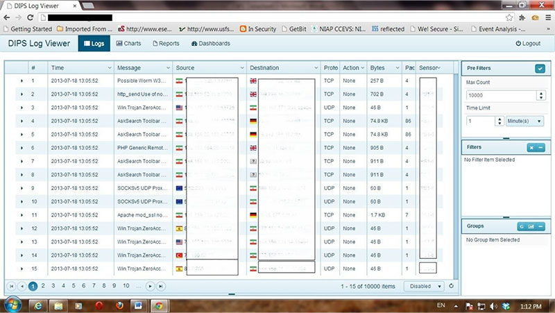This screenshot has height=313, width=555.
Task: Reload the page with browser refresh
Action: point(30,18)
